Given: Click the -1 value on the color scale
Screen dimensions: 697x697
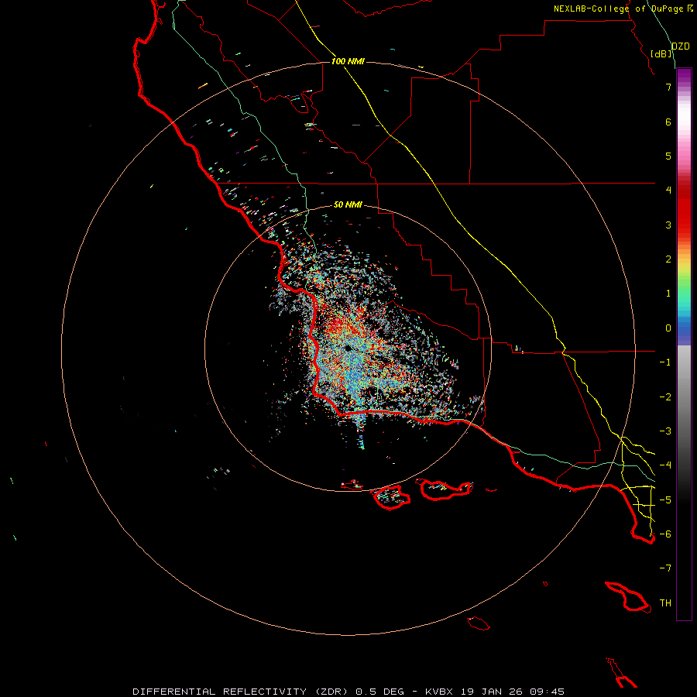Looking at the screenshot, I should pyautogui.click(x=665, y=362).
